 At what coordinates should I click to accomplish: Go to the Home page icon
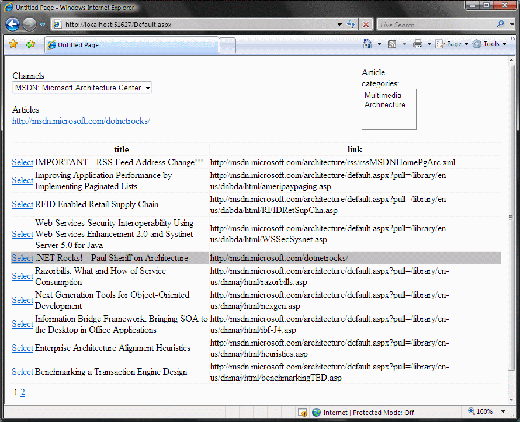tap(368, 44)
